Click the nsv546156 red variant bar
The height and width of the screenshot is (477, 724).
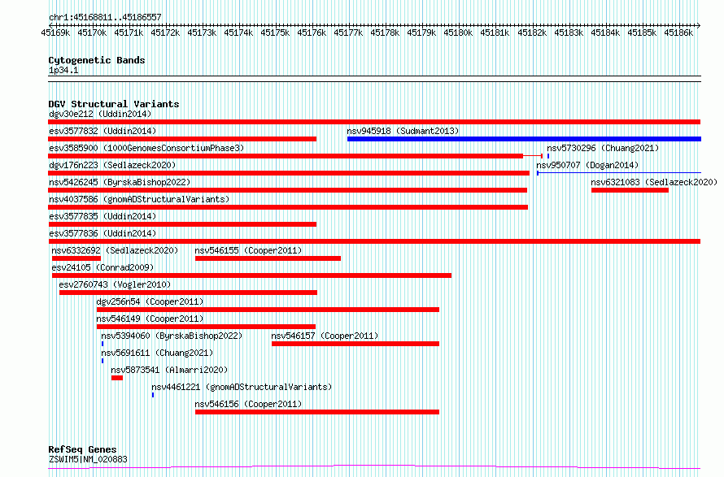click(x=317, y=412)
